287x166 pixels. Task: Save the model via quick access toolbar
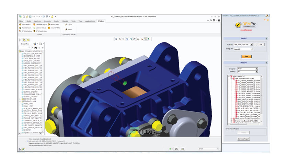point(30,16)
